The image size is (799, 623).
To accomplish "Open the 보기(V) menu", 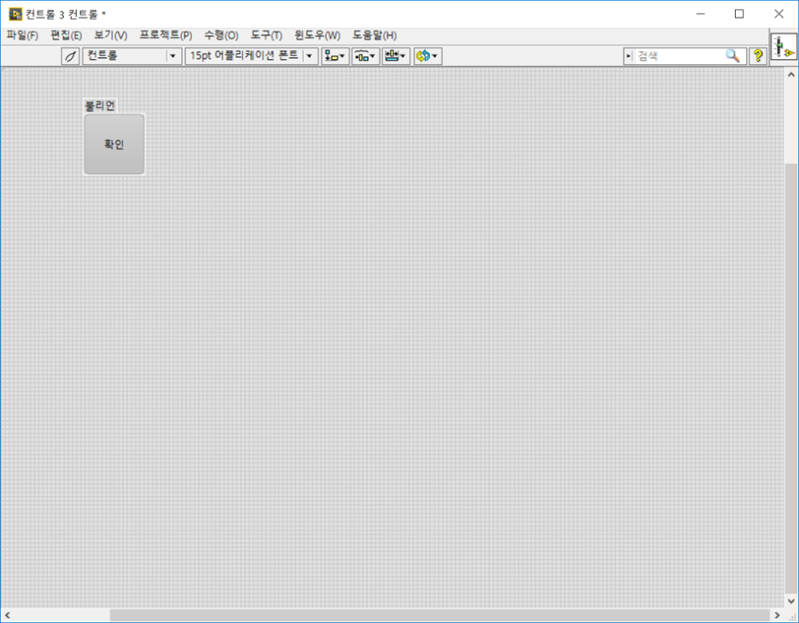I will [111, 35].
